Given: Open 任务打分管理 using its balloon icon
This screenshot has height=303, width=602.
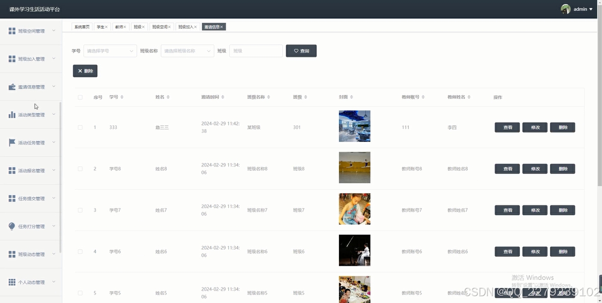Looking at the screenshot, I should [x=12, y=226].
